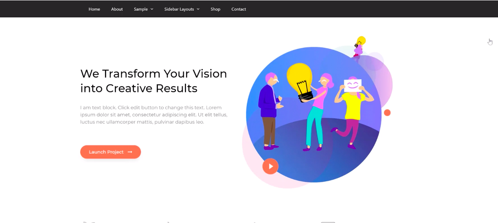This screenshot has height=223, width=498.
Task: Open the Sidebar Layouts menu label
Action: (179, 9)
